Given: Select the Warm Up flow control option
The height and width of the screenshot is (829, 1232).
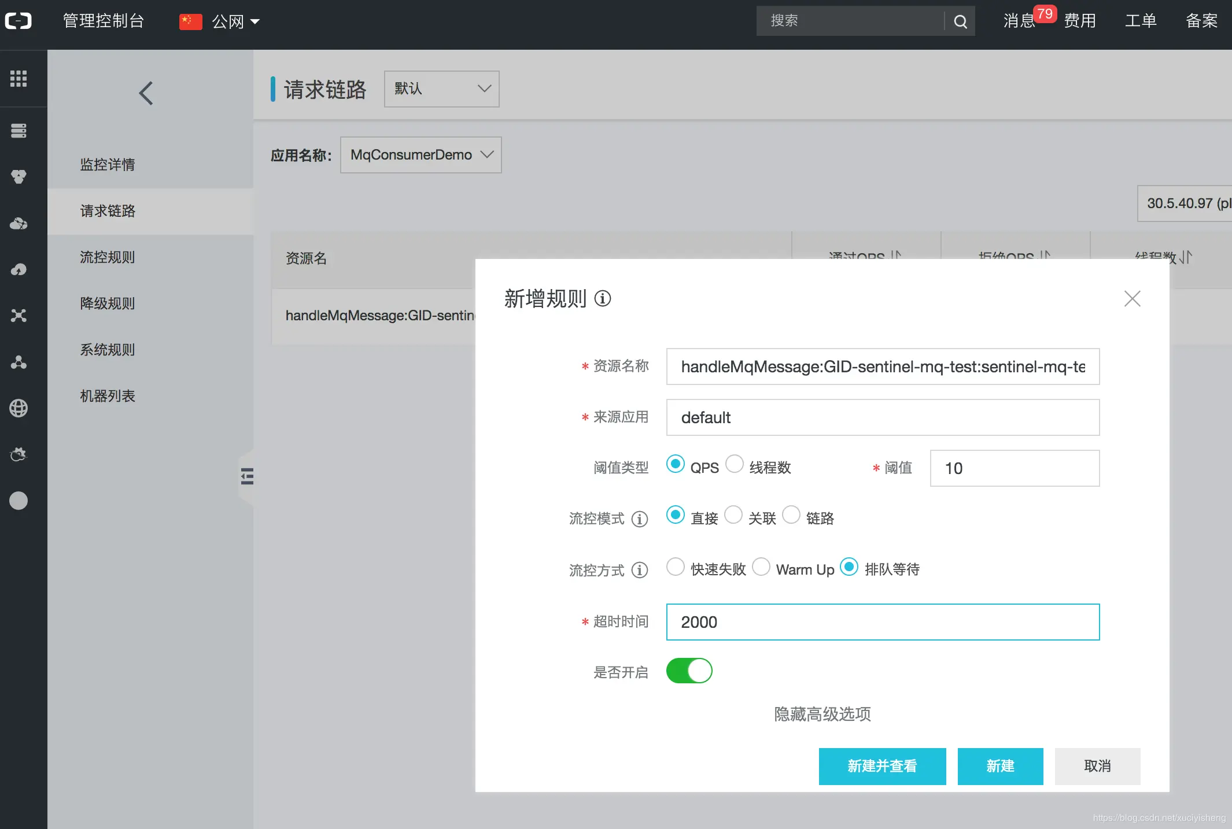Looking at the screenshot, I should tap(761, 567).
